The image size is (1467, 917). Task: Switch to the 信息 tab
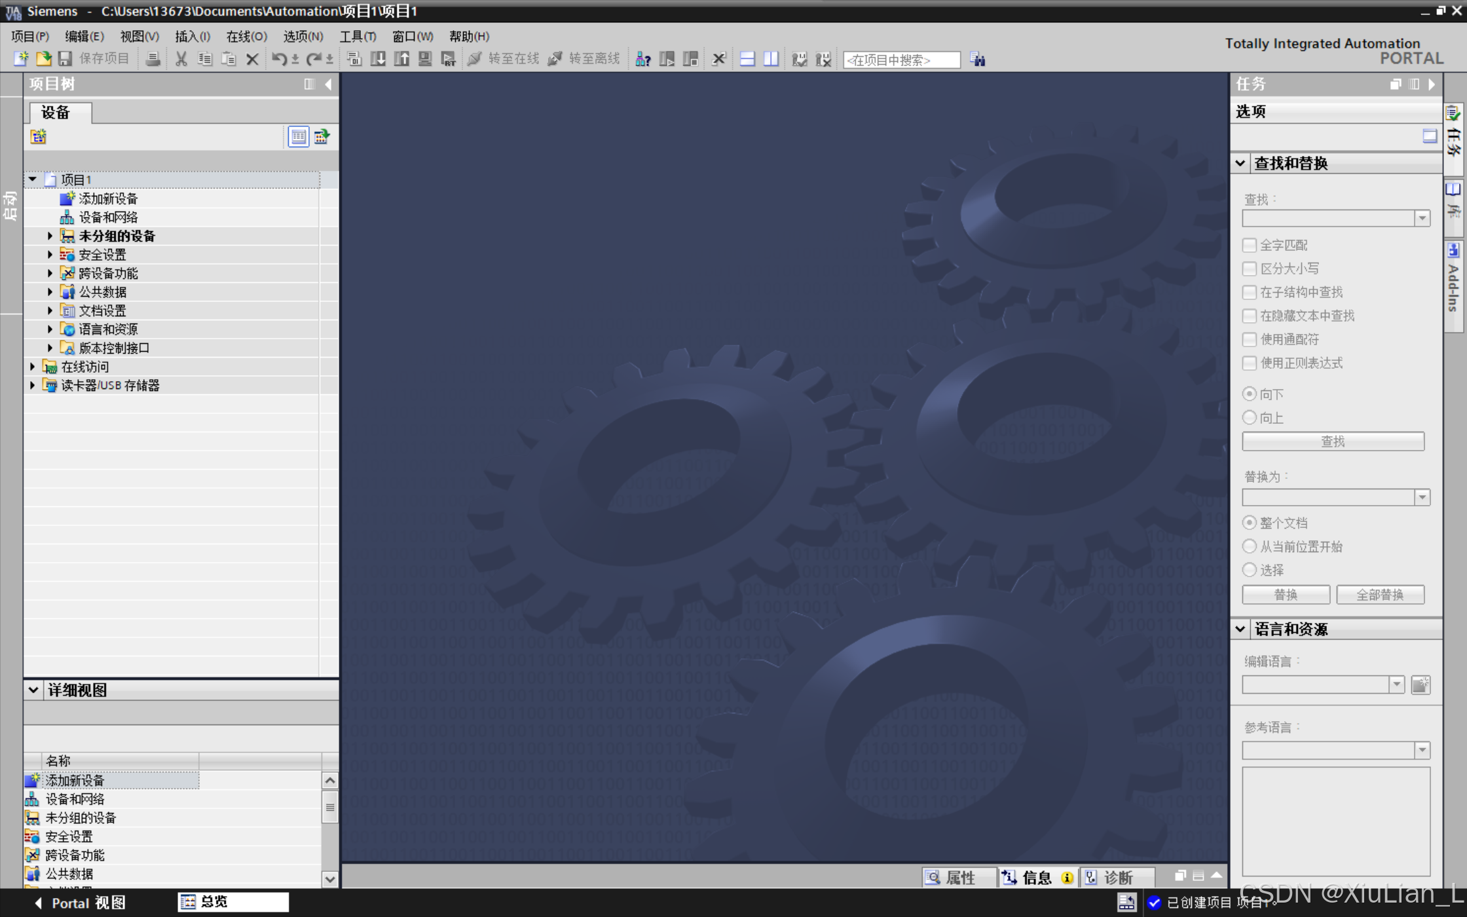[1036, 878]
